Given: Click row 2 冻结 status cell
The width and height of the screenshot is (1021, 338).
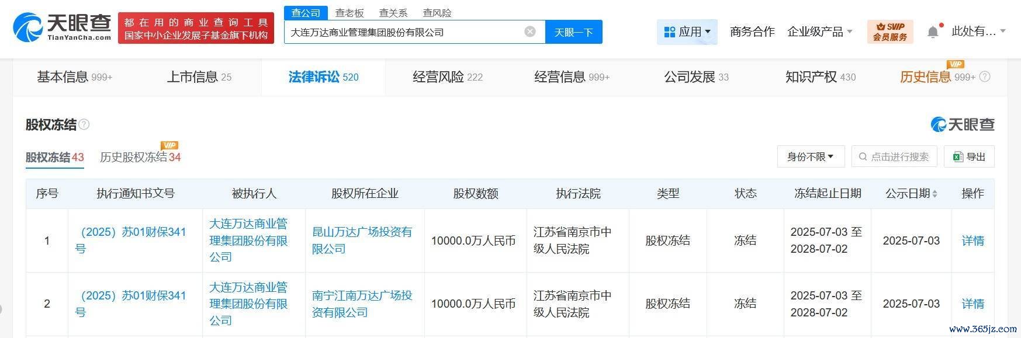Looking at the screenshot, I should [x=745, y=304].
